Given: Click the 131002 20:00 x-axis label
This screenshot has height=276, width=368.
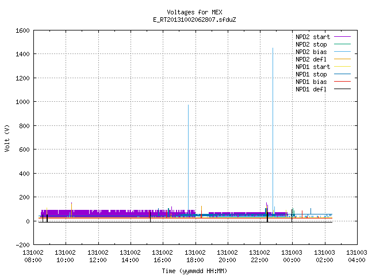Looking at the screenshot, I should coord(227,256).
